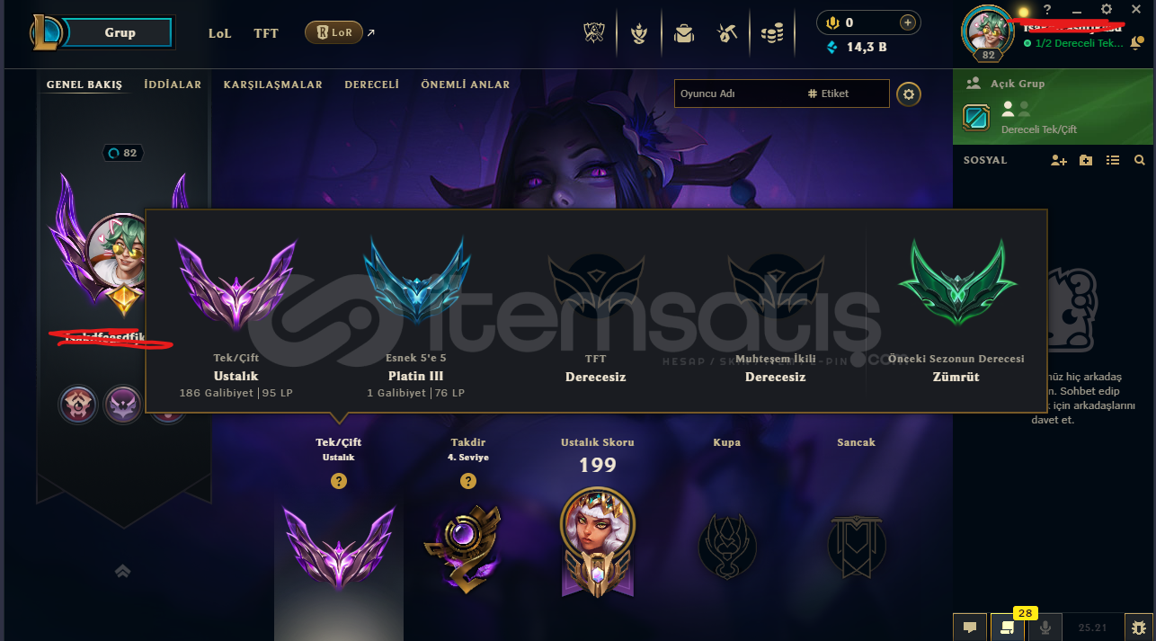The height and width of the screenshot is (641, 1156).
Task: Click the Oyuncu Adı search field
Action: (x=737, y=93)
